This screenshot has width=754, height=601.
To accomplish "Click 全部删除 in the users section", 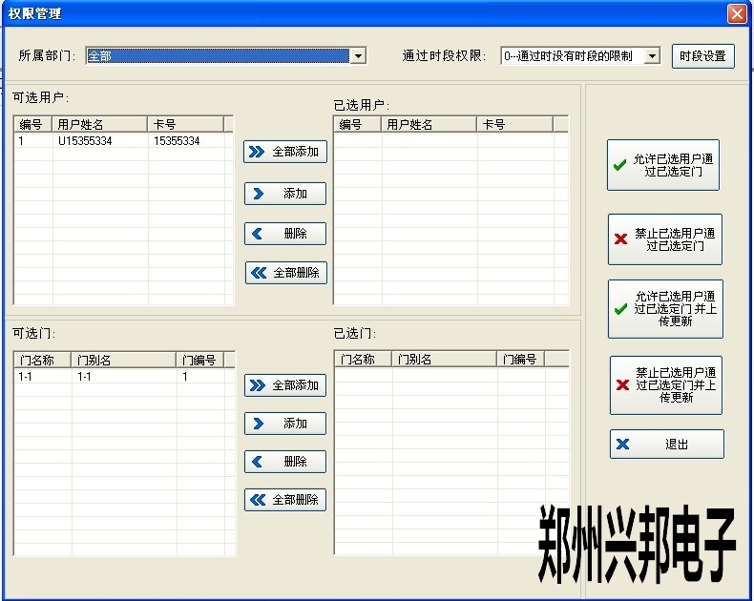I will pos(286,273).
